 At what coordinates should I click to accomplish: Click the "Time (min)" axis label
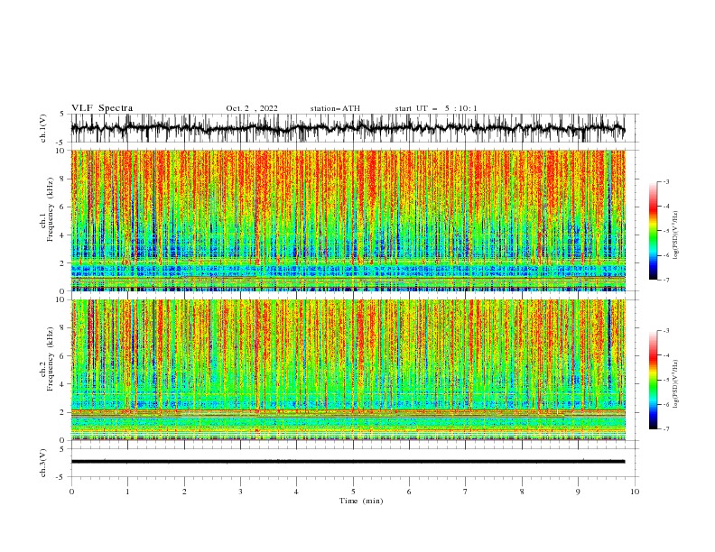click(x=361, y=501)
